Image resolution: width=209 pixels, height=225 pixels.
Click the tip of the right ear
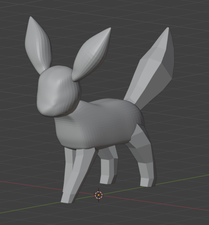point(109,30)
